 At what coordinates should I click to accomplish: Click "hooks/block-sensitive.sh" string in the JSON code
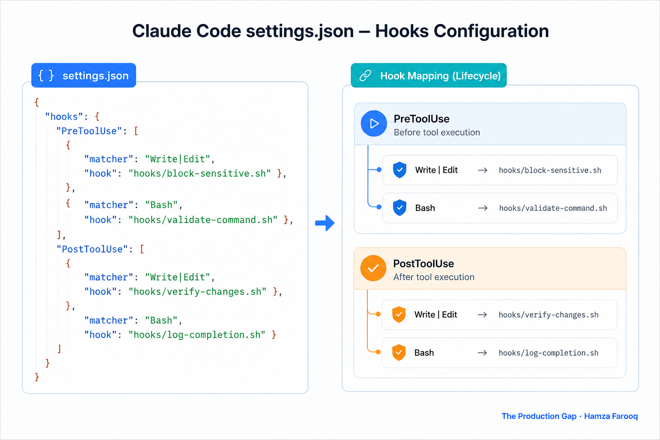(x=200, y=173)
